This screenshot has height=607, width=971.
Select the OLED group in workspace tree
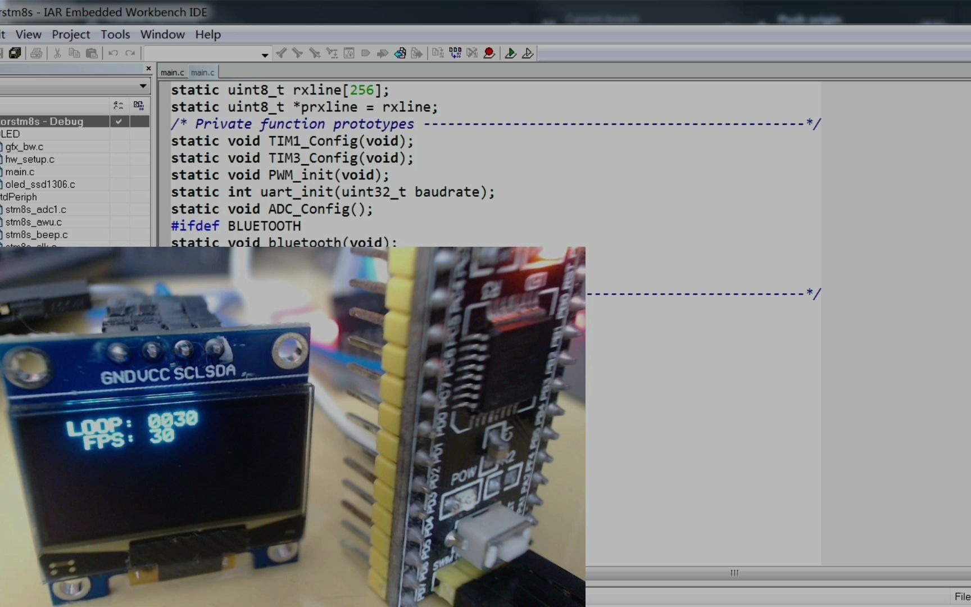(10, 134)
